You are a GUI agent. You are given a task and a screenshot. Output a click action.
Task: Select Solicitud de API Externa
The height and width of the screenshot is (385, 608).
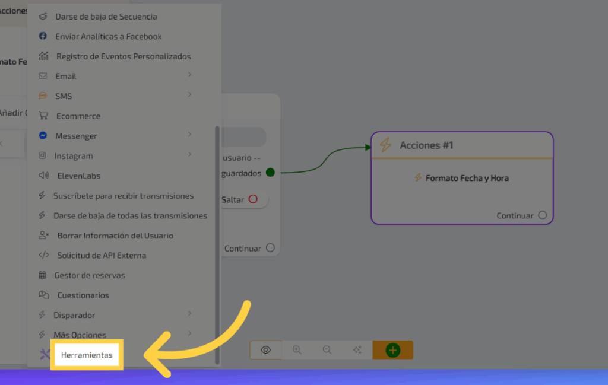click(101, 256)
